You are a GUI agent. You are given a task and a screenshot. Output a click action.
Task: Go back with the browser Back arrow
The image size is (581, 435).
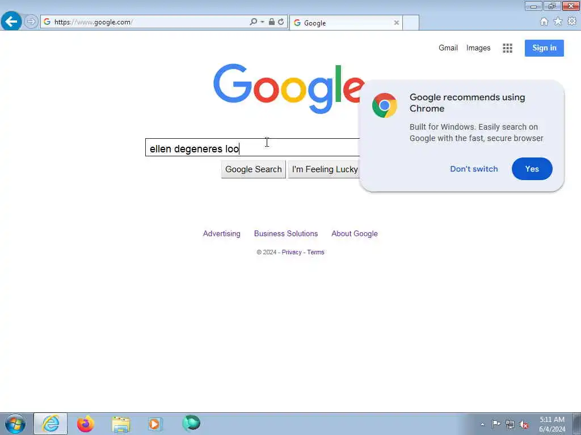[x=11, y=22]
